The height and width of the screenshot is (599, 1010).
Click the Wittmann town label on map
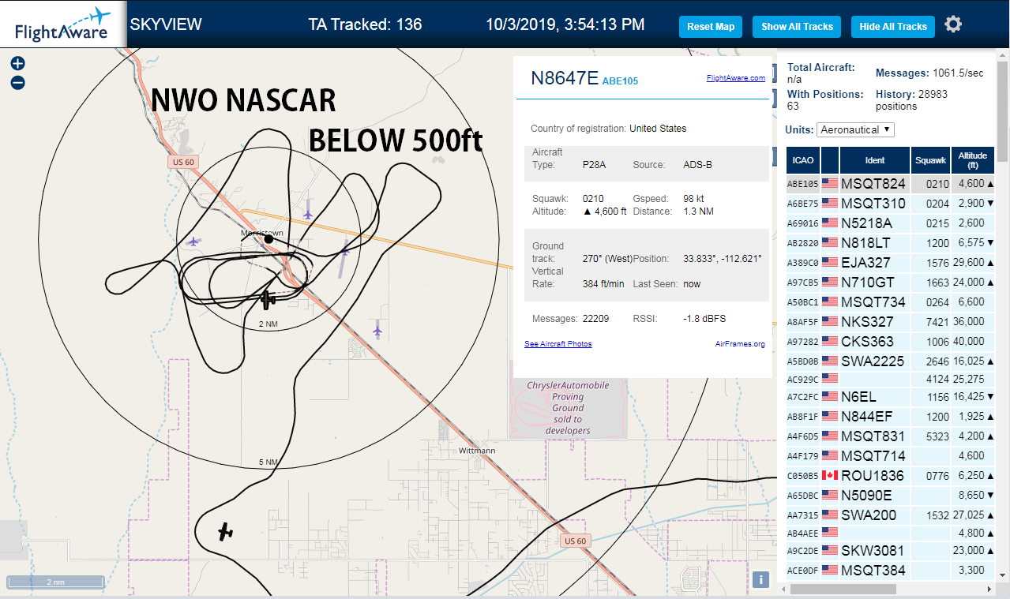(x=477, y=451)
